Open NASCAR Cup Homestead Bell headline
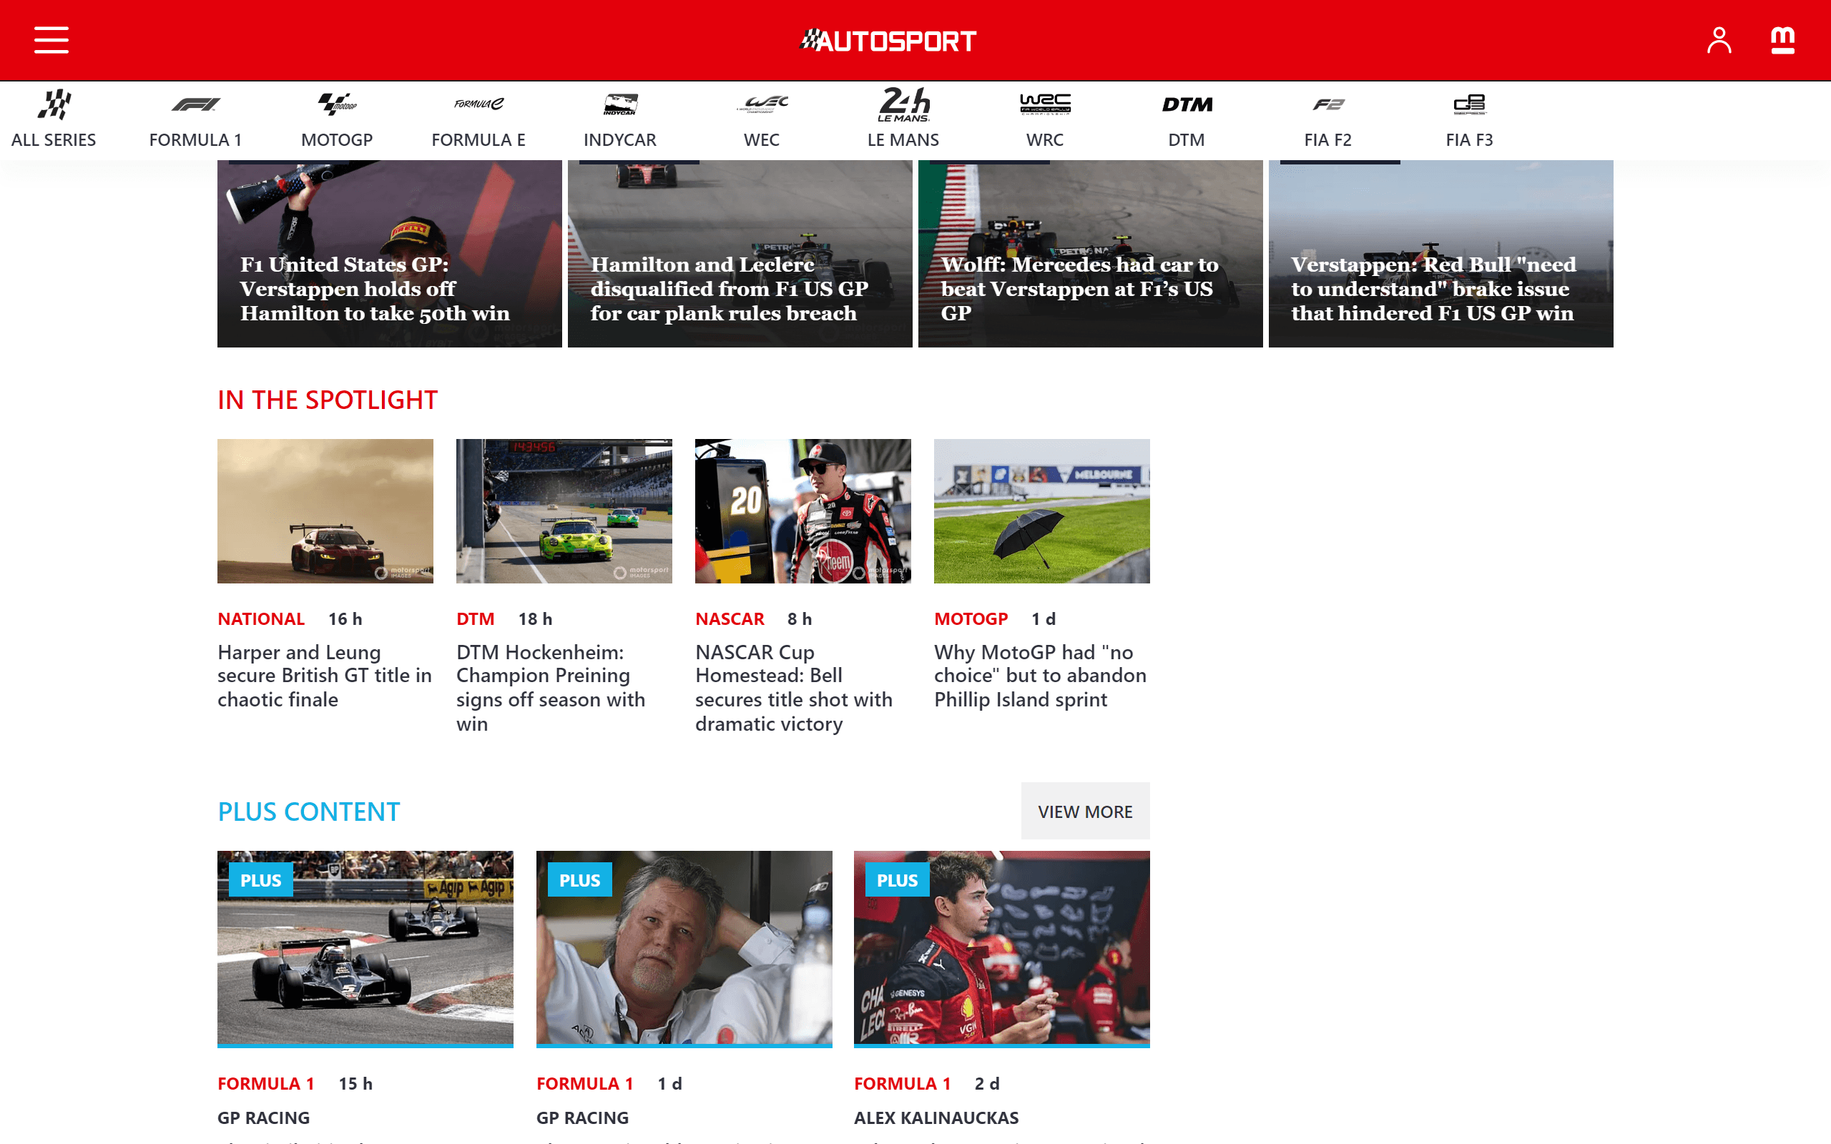This screenshot has width=1831, height=1144. click(x=794, y=688)
